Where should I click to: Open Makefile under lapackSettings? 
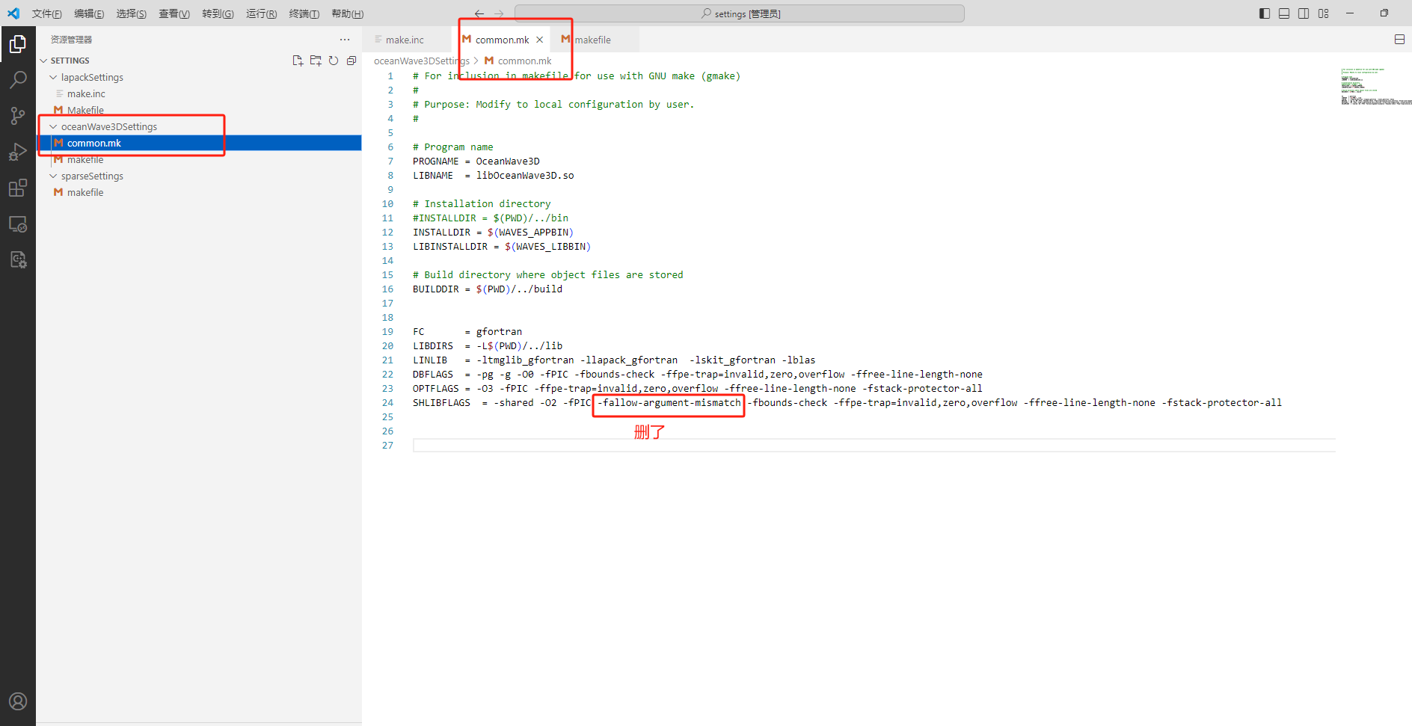(x=85, y=110)
